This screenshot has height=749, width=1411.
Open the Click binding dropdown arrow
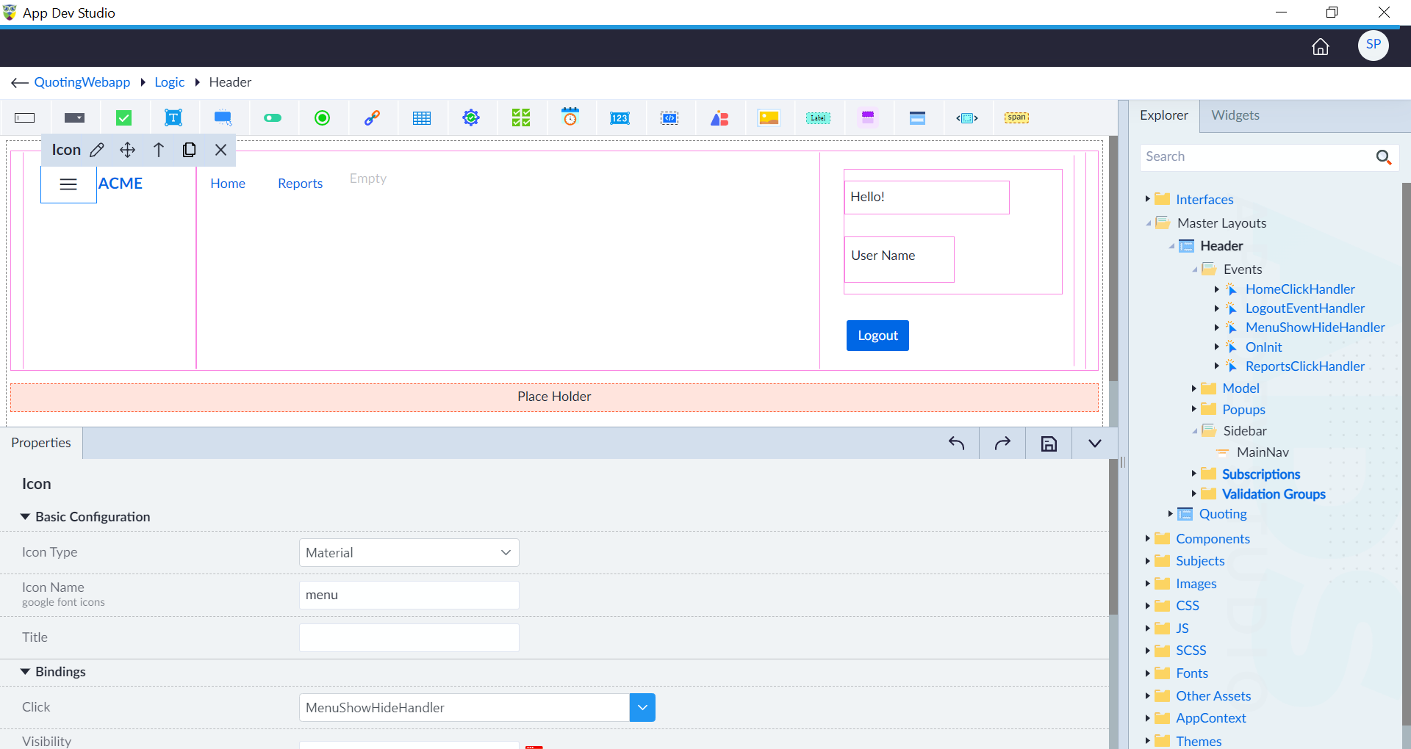tap(642, 708)
